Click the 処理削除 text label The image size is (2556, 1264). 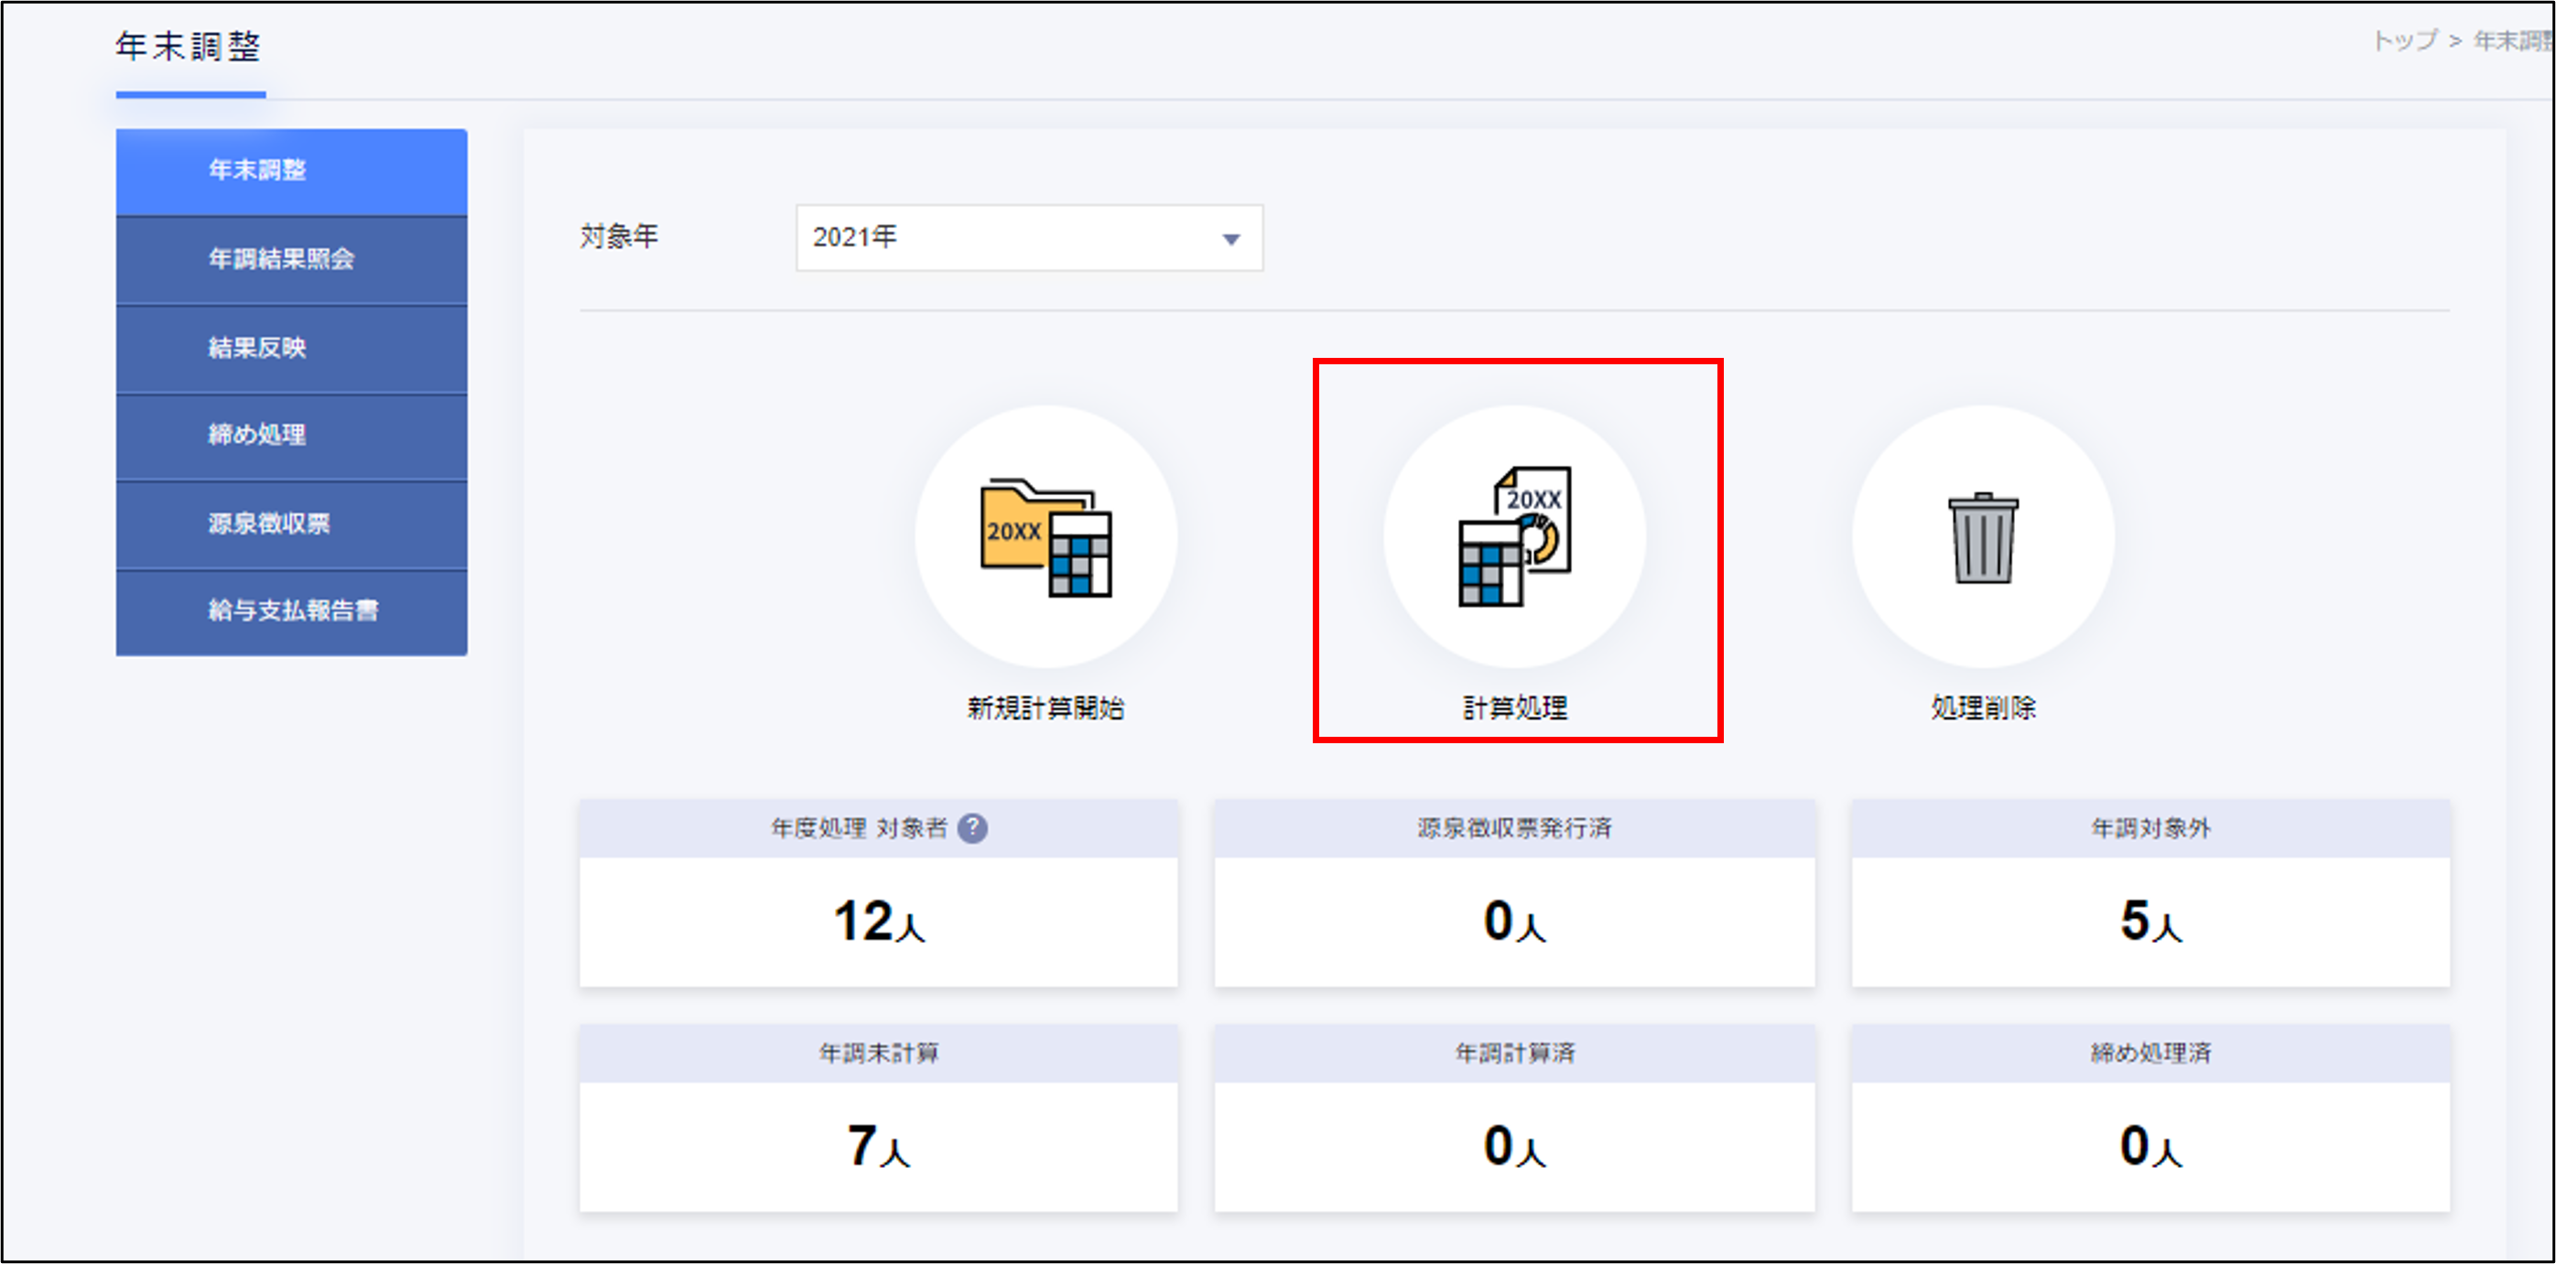1983,708
